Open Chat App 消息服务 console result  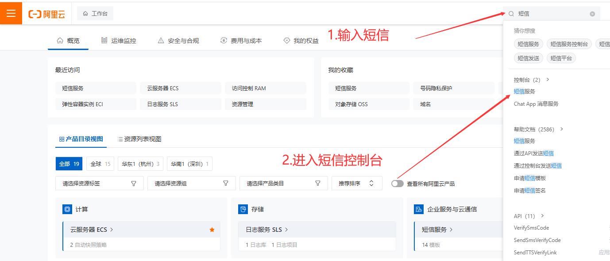point(536,104)
